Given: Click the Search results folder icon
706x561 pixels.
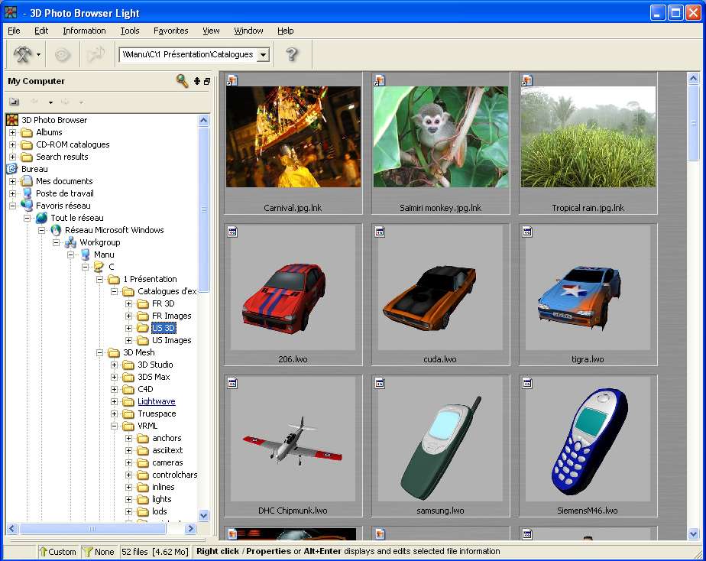Looking at the screenshot, I should point(27,157).
